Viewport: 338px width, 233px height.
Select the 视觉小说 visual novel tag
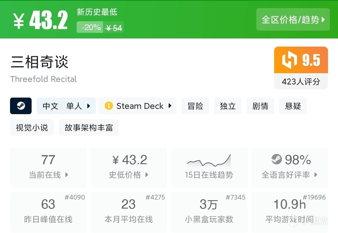(32, 128)
